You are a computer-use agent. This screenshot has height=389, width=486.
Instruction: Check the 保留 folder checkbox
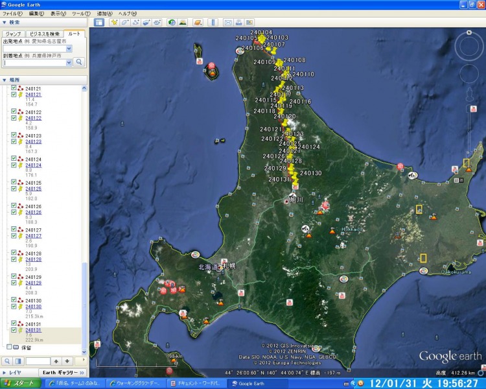click(9, 347)
